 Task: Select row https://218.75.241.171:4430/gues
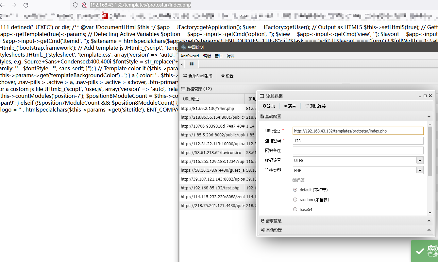[212, 206]
